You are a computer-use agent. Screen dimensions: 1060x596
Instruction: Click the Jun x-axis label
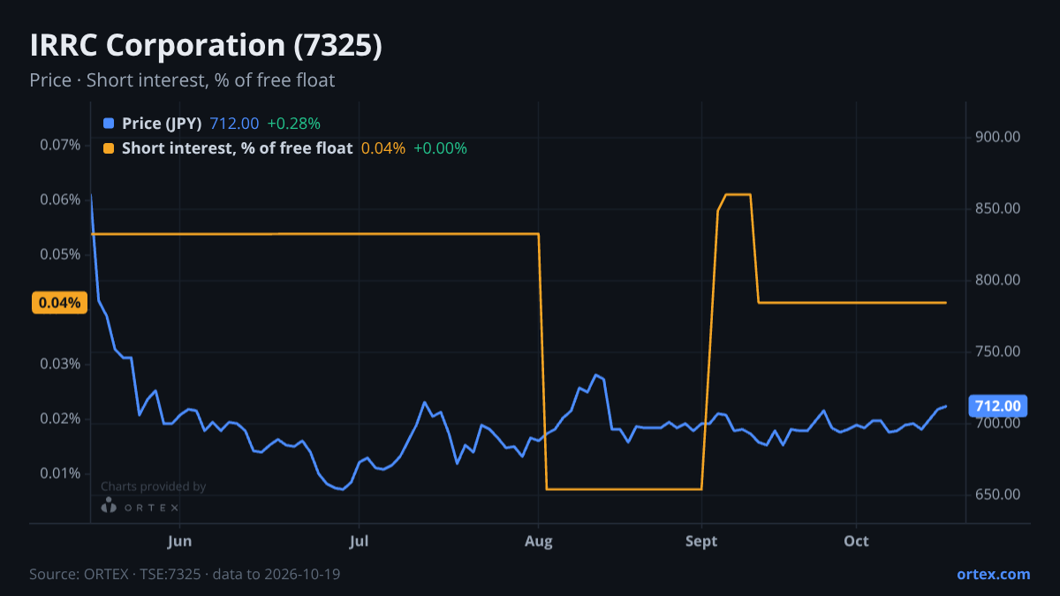tap(179, 540)
